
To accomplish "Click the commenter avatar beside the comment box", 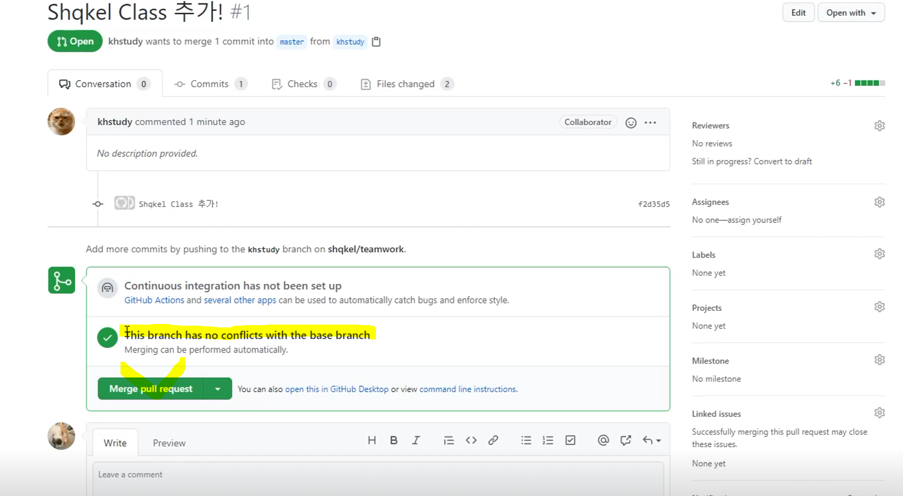I will (x=61, y=436).
